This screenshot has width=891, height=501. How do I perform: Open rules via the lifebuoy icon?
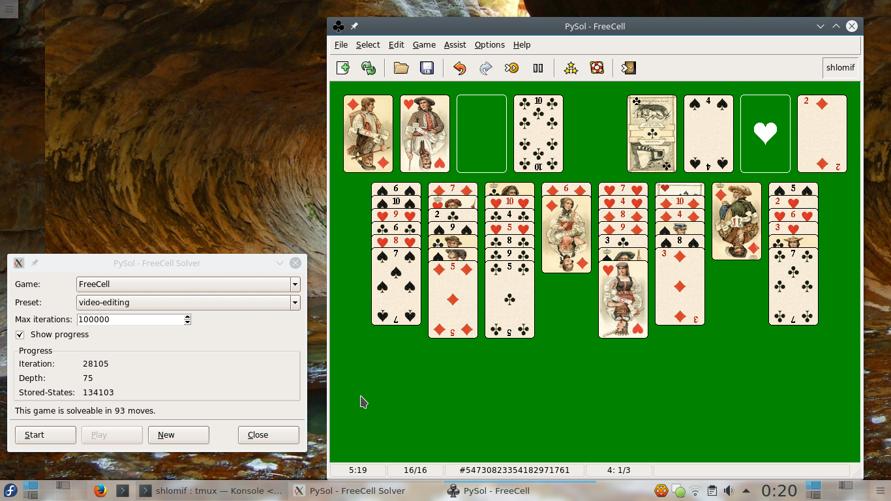pyautogui.click(x=597, y=68)
